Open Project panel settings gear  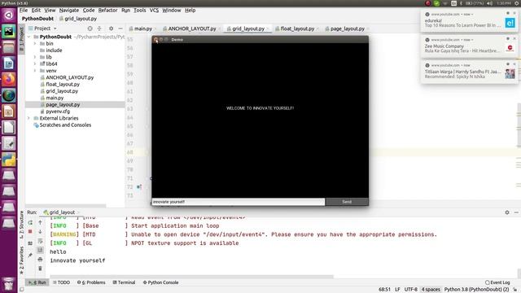click(x=111, y=28)
